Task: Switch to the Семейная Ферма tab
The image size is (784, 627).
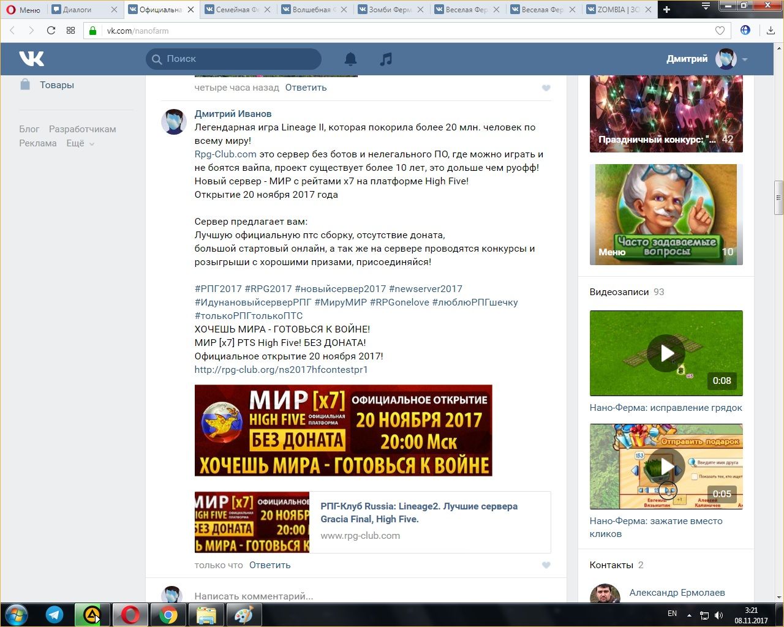Action: coord(237,9)
